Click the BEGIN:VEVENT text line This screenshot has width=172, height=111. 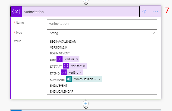[60, 53]
